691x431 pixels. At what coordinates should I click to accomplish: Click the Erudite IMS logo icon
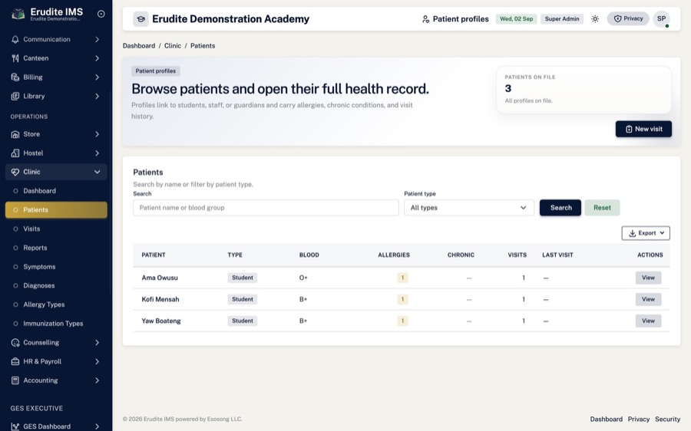click(x=18, y=14)
